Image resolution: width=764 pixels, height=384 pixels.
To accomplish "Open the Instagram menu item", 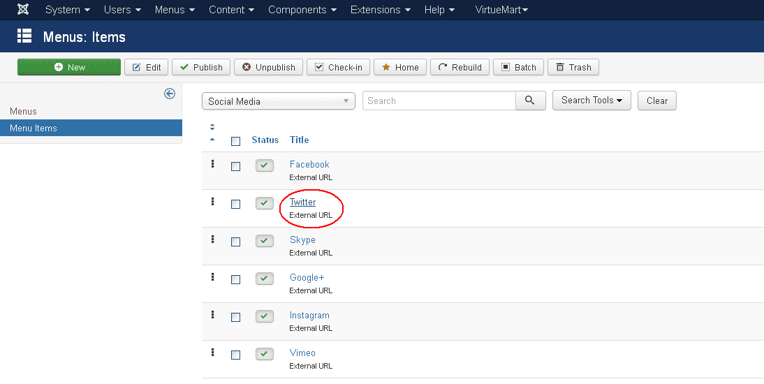I will (309, 316).
